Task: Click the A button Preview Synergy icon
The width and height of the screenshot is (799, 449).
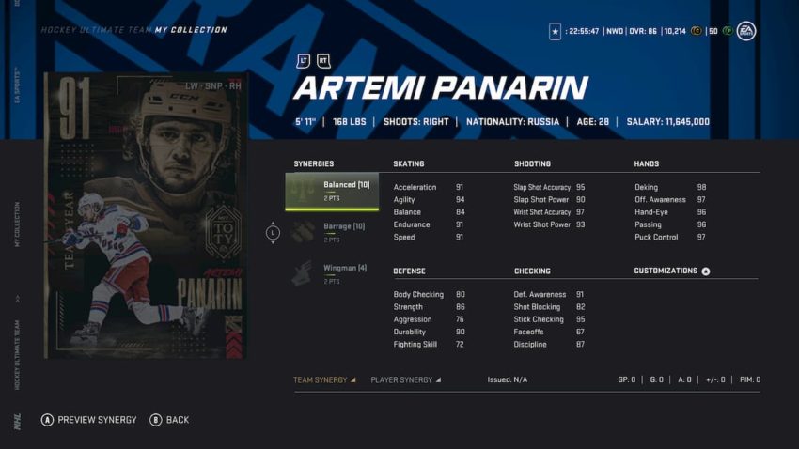Action: (x=47, y=420)
